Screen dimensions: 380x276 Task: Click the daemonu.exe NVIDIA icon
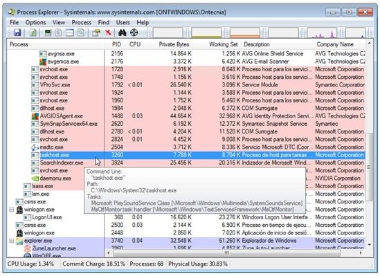tap(35, 178)
